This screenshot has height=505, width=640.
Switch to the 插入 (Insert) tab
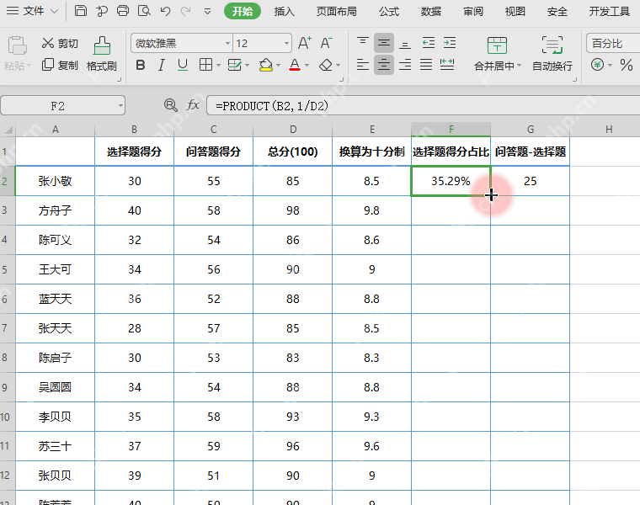(x=284, y=12)
